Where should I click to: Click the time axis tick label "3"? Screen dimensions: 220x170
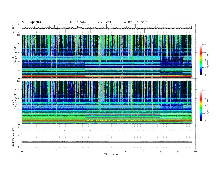coord(74,151)
